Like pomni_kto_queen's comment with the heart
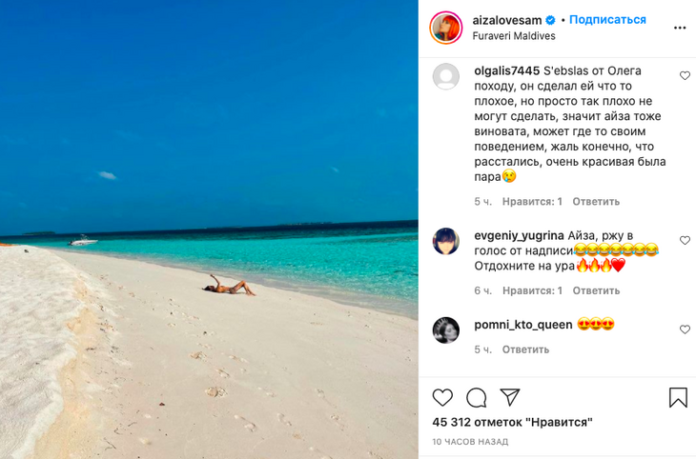 685,329
